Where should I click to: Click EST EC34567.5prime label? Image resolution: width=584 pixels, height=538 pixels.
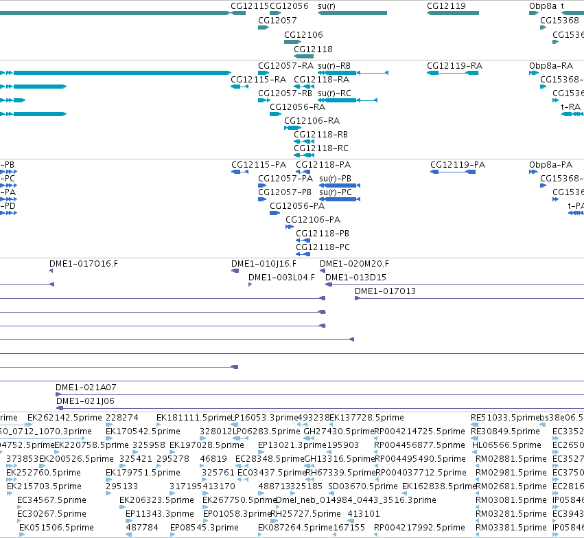click(51, 501)
